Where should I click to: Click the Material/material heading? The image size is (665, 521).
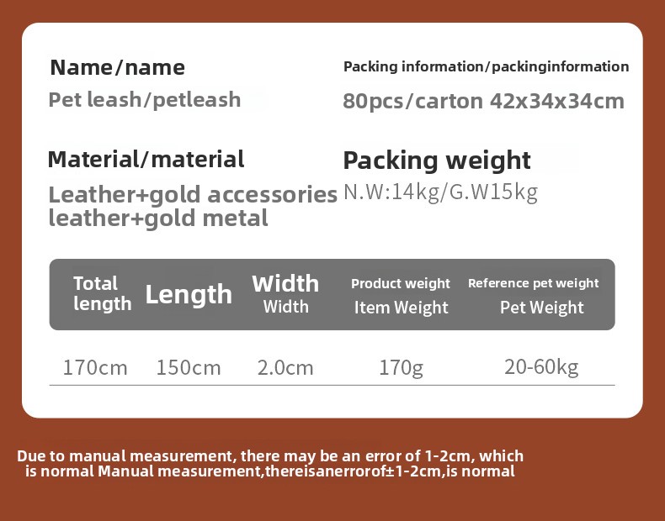(146, 160)
